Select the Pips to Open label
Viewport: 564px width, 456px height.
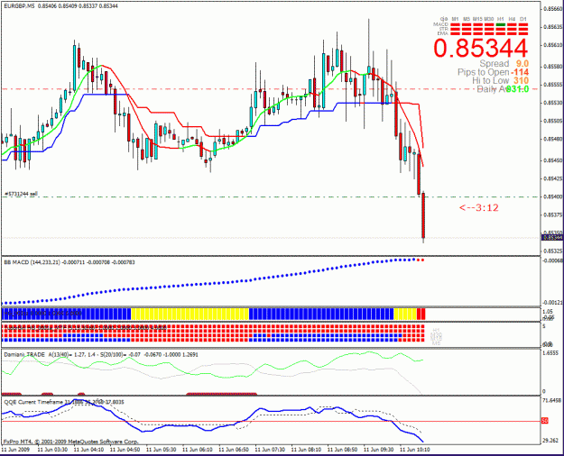pyautogui.click(x=483, y=72)
